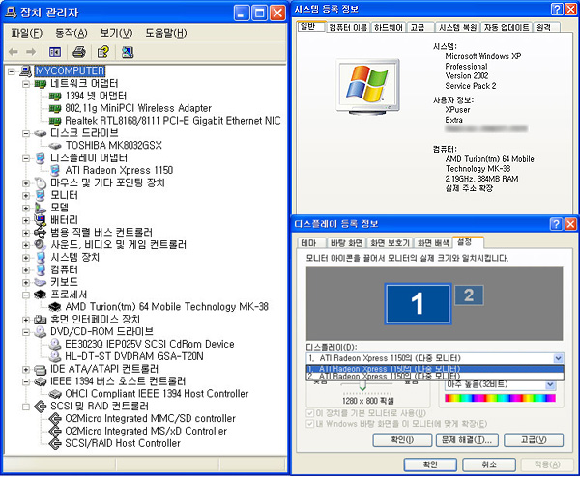Click the 디스크 드라이브 category icon
The width and height of the screenshot is (580, 477).
pyautogui.click(x=40, y=133)
